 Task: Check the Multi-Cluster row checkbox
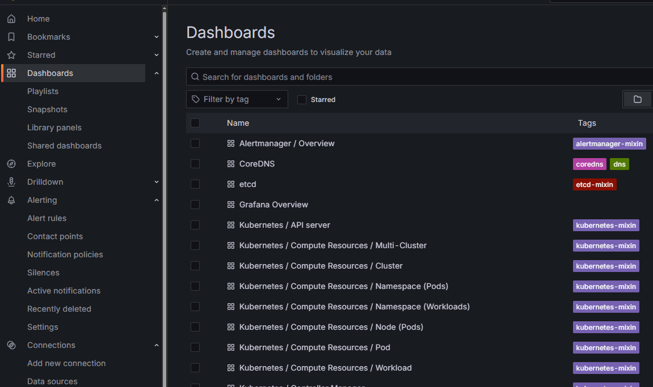point(195,245)
